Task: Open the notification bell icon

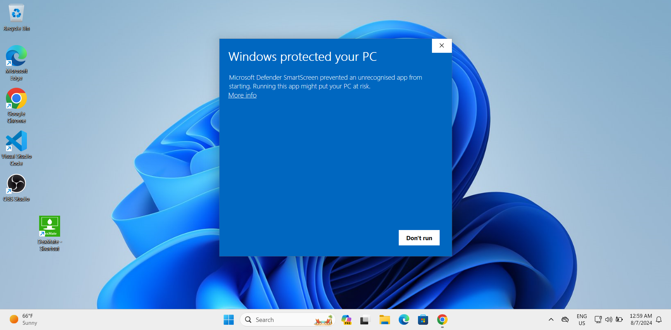Action: tap(659, 320)
